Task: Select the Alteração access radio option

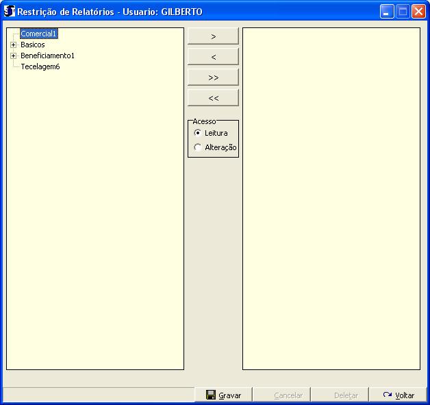Action: [198, 147]
